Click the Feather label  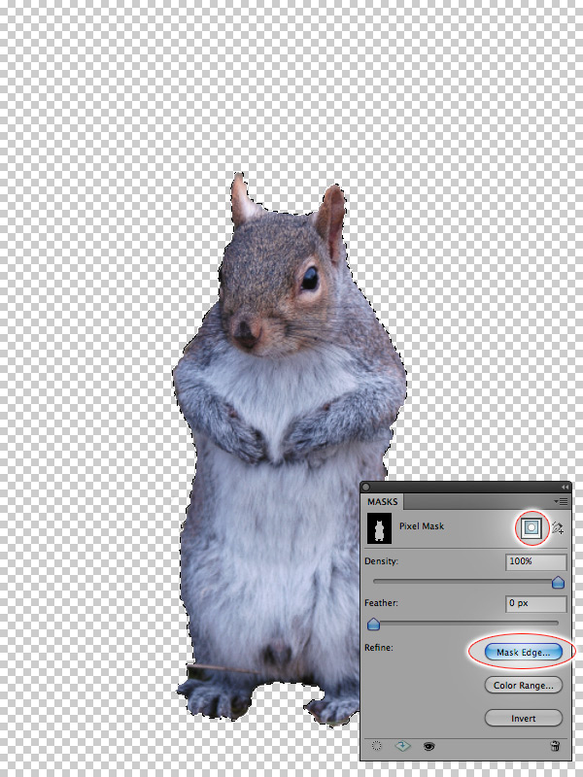pos(381,603)
